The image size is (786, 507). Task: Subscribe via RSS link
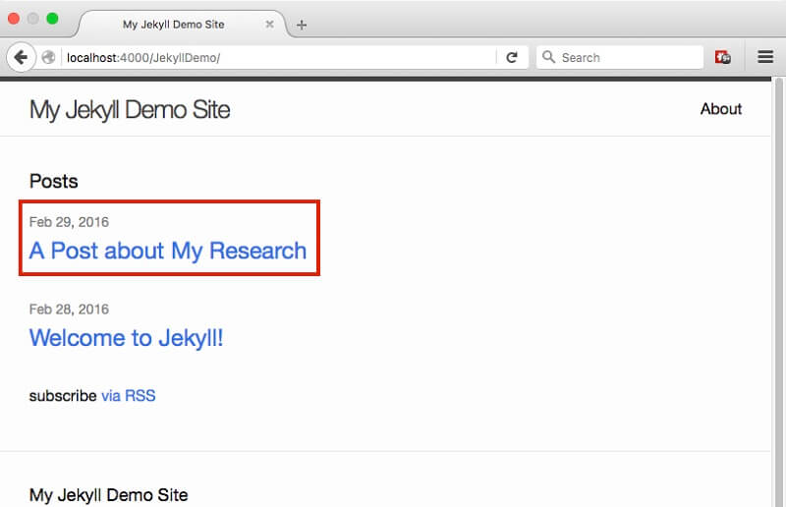129,396
